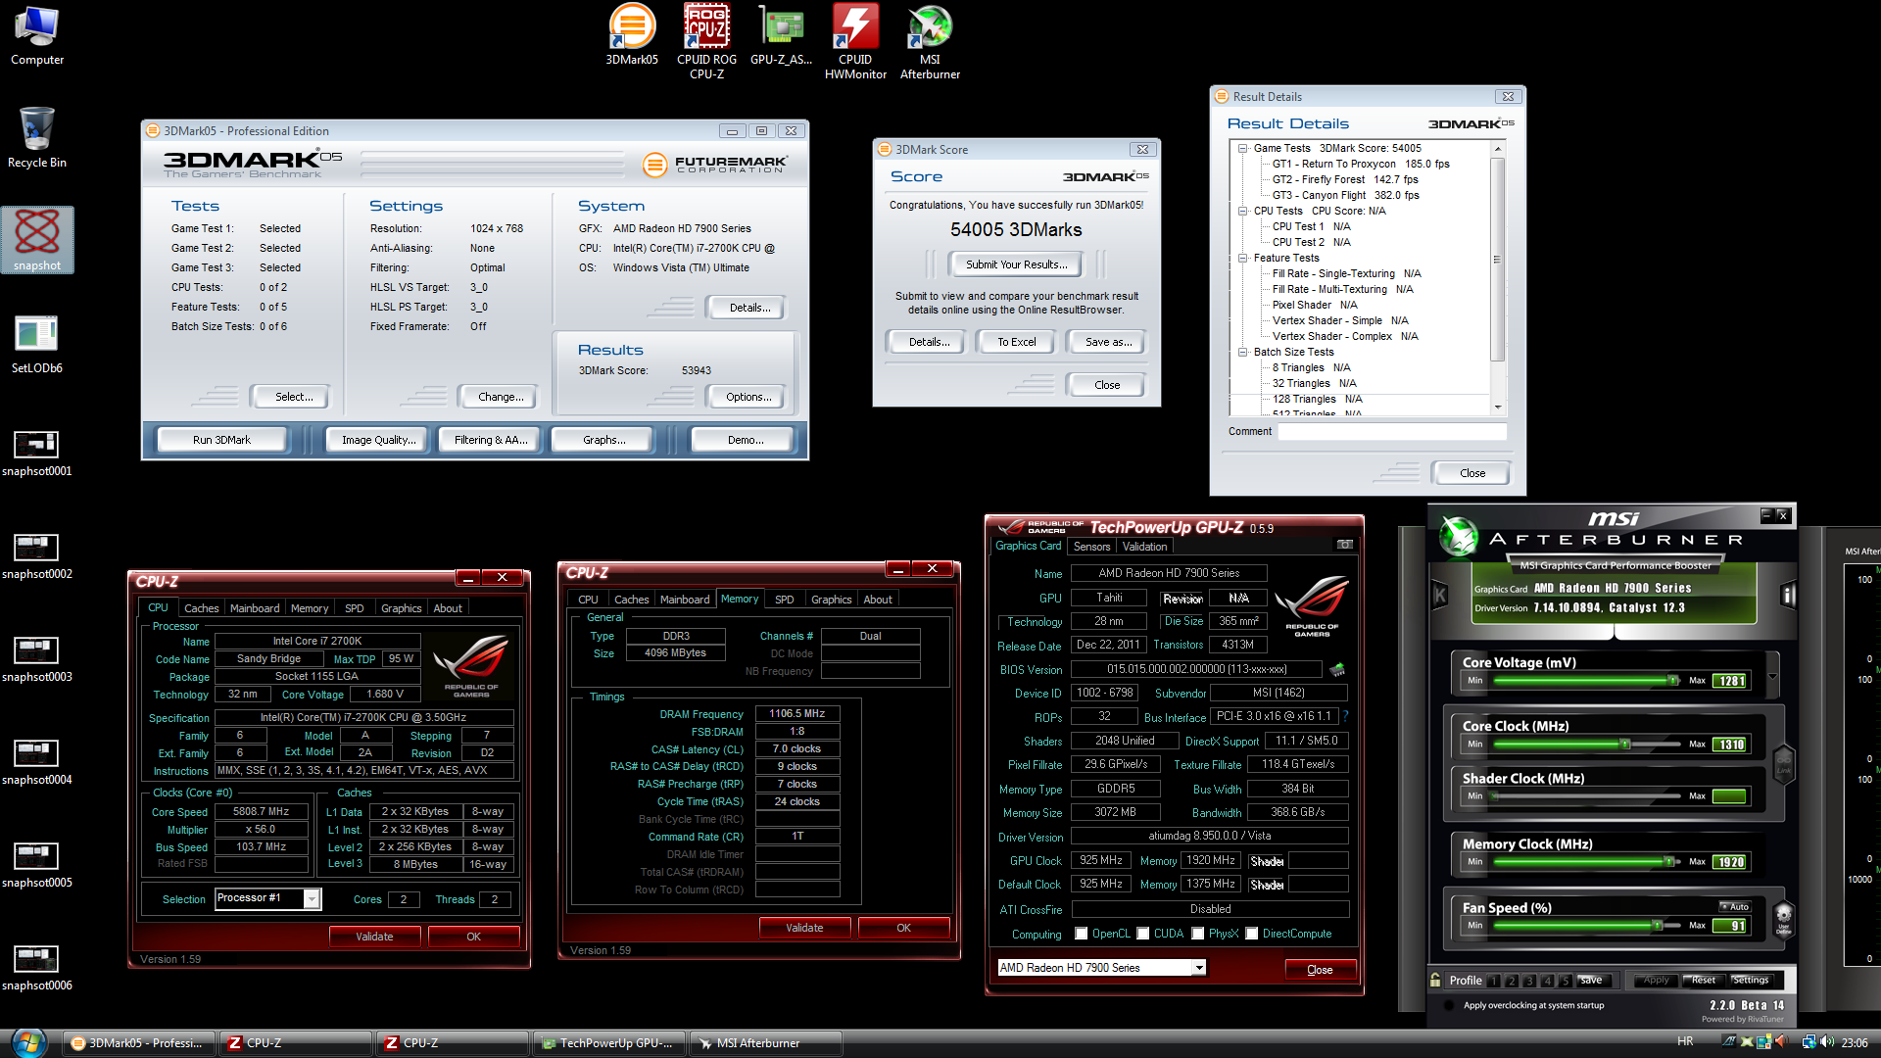
Task: Open the Mainboard tab in CPU-Z CPU window
Action: pyautogui.click(x=255, y=608)
